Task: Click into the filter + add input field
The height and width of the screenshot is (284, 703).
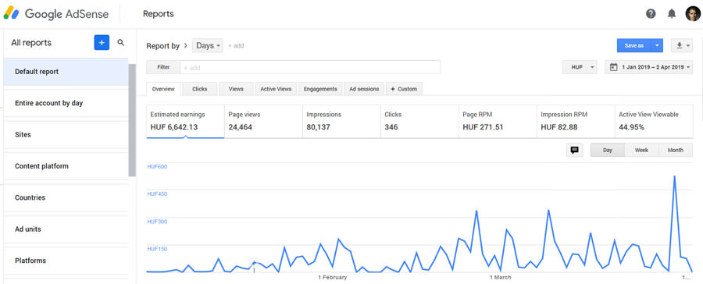Action: pyautogui.click(x=310, y=67)
